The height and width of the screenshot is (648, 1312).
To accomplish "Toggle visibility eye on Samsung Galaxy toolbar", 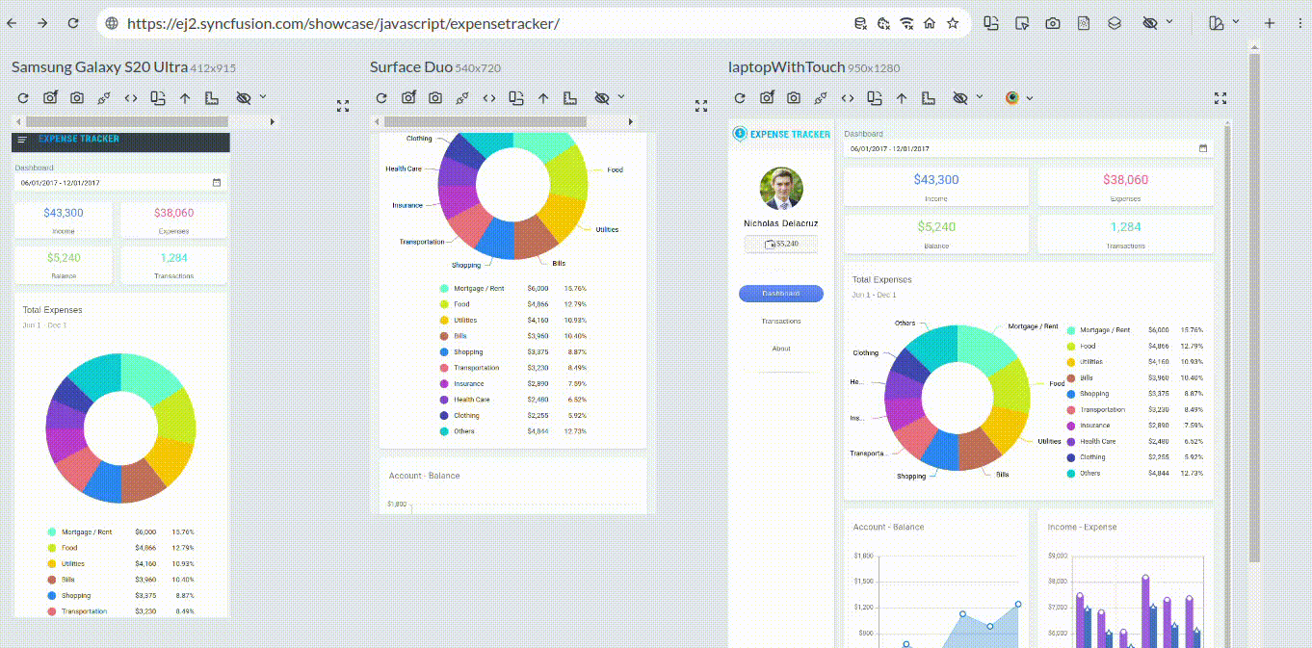I will (243, 98).
